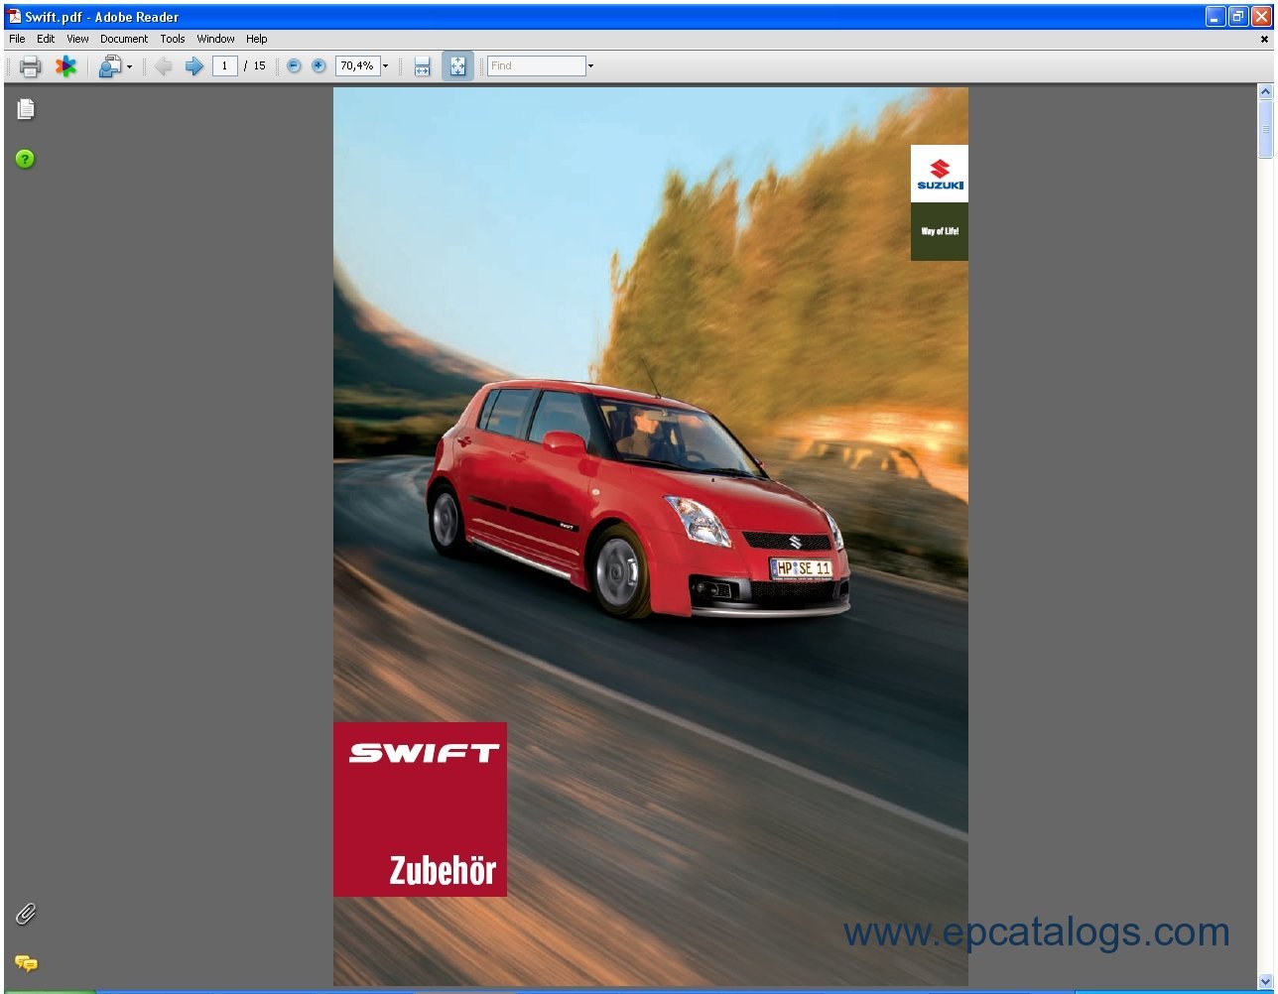Open the Help menu
Viewport: 1278px width, 994px height.
point(257,39)
